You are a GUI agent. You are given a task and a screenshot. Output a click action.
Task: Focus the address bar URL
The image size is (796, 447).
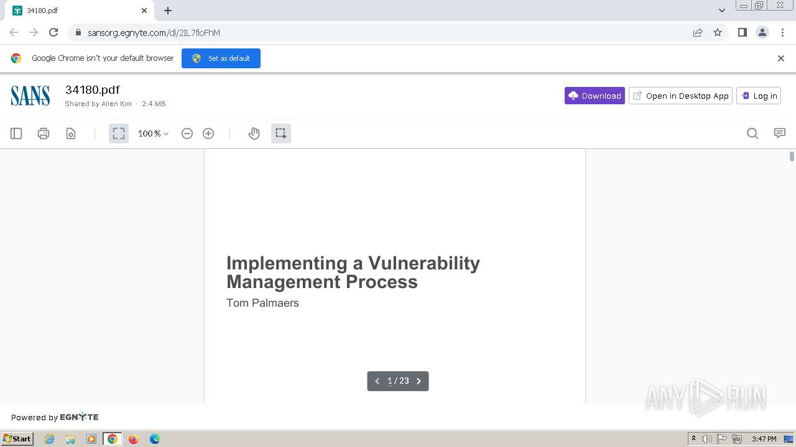pos(154,33)
